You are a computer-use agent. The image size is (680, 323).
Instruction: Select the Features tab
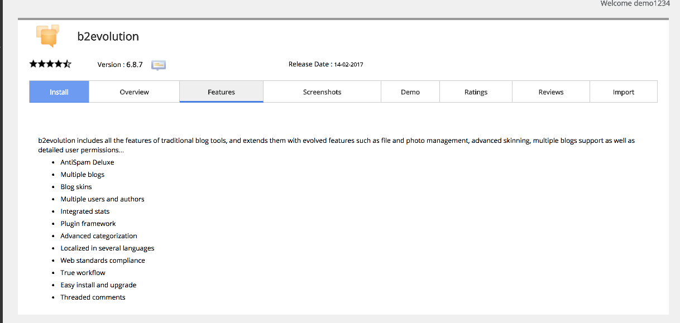[x=222, y=92]
